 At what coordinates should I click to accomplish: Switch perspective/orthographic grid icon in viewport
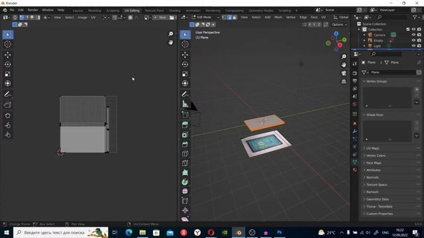[x=344, y=81]
